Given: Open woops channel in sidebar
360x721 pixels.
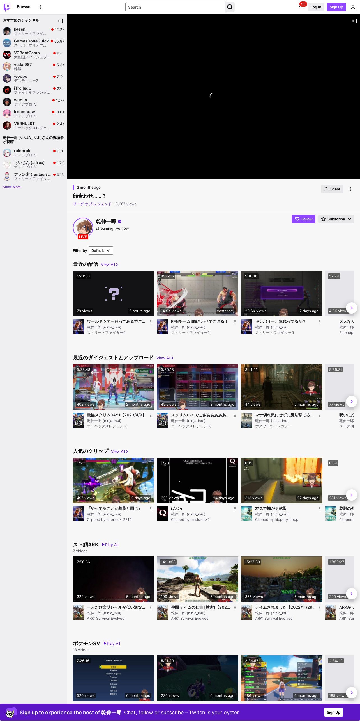Looking at the screenshot, I should click(x=34, y=78).
